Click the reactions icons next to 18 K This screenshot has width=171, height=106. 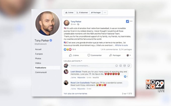(67, 49)
